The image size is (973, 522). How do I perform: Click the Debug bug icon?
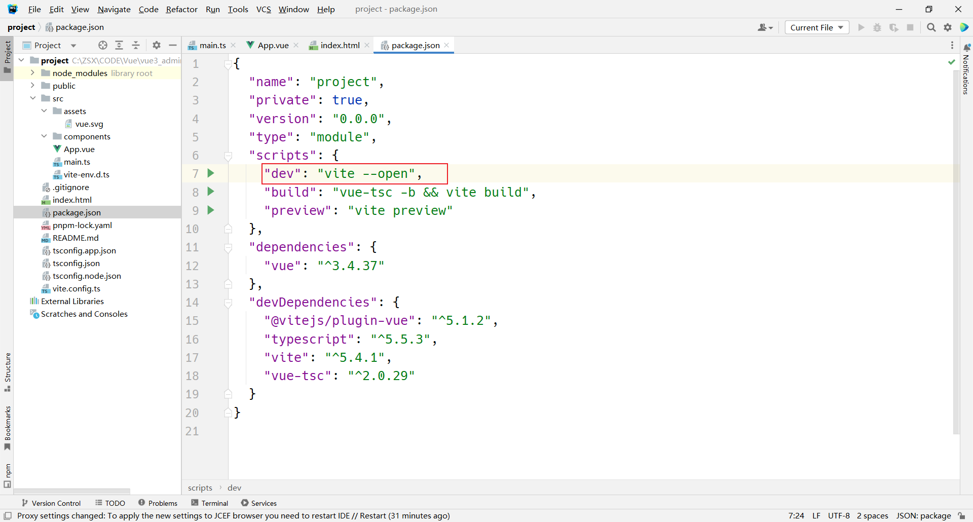pyautogui.click(x=877, y=27)
